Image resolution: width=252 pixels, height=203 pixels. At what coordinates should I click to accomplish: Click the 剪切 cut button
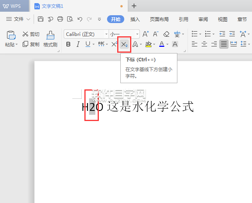pos(31,34)
